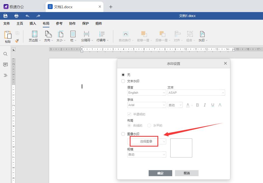Expand the 选择图像 dropdown

point(147,141)
